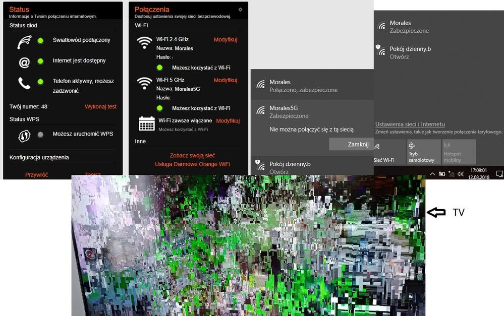
Task: Toggle the Sieć Wi-Fi quick action tile
Action: click(387, 152)
